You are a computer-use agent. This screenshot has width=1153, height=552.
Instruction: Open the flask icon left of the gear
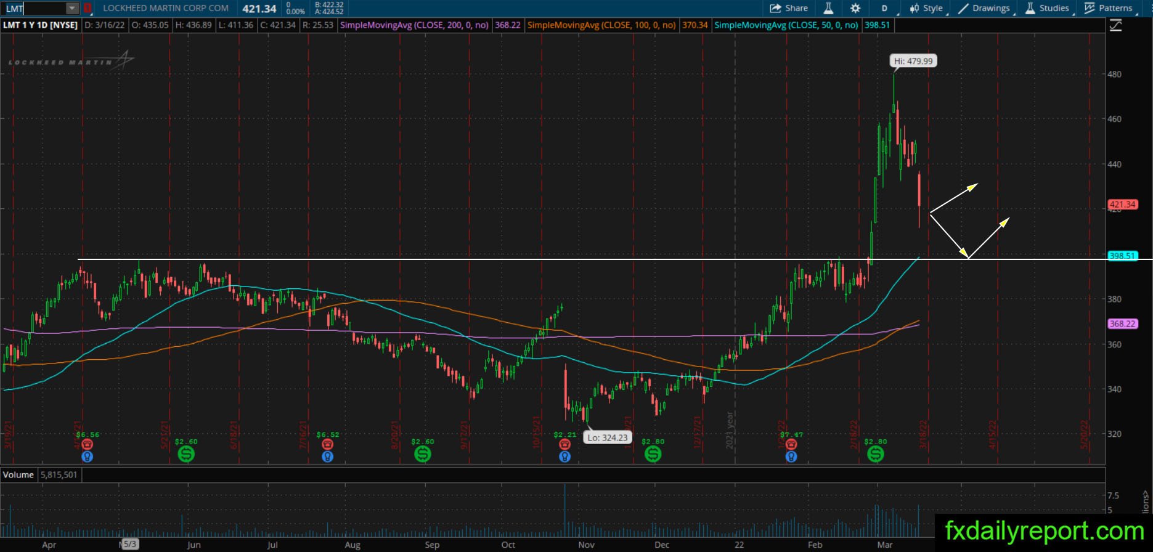click(x=828, y=8)
